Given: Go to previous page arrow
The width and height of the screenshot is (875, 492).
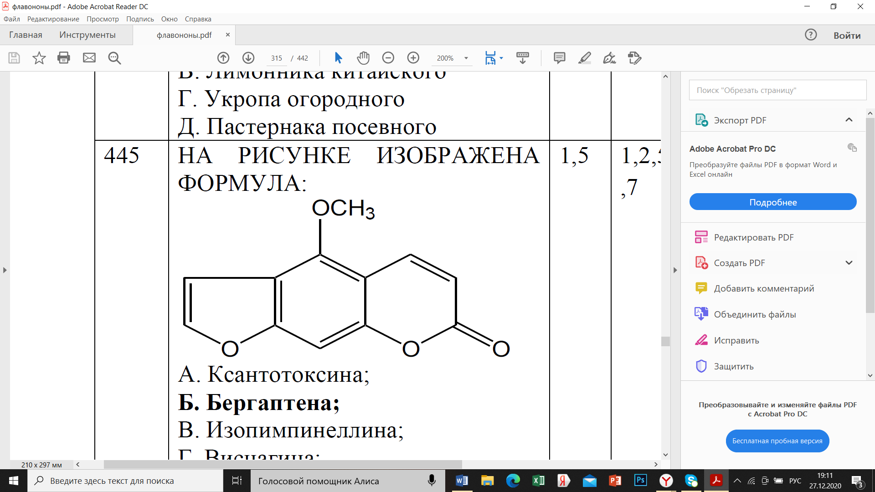Looking at the screenshot, I should [x=223, y=58].
